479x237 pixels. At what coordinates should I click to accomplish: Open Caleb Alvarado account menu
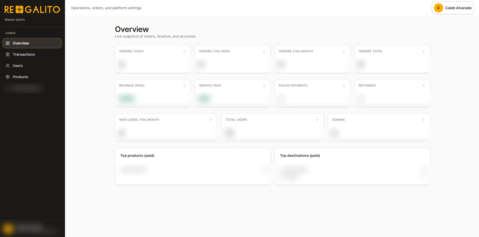[453, 8]
